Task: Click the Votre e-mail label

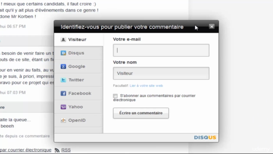Action: pyautogui.click(x=127, y=39)
